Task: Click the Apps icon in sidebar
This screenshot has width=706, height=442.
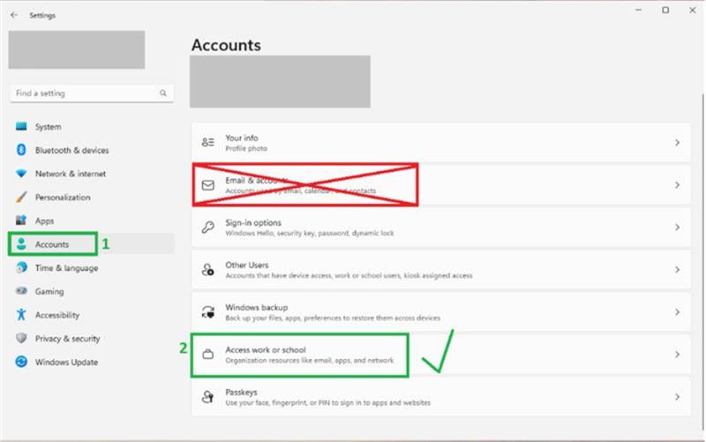Action: point(21,220)
